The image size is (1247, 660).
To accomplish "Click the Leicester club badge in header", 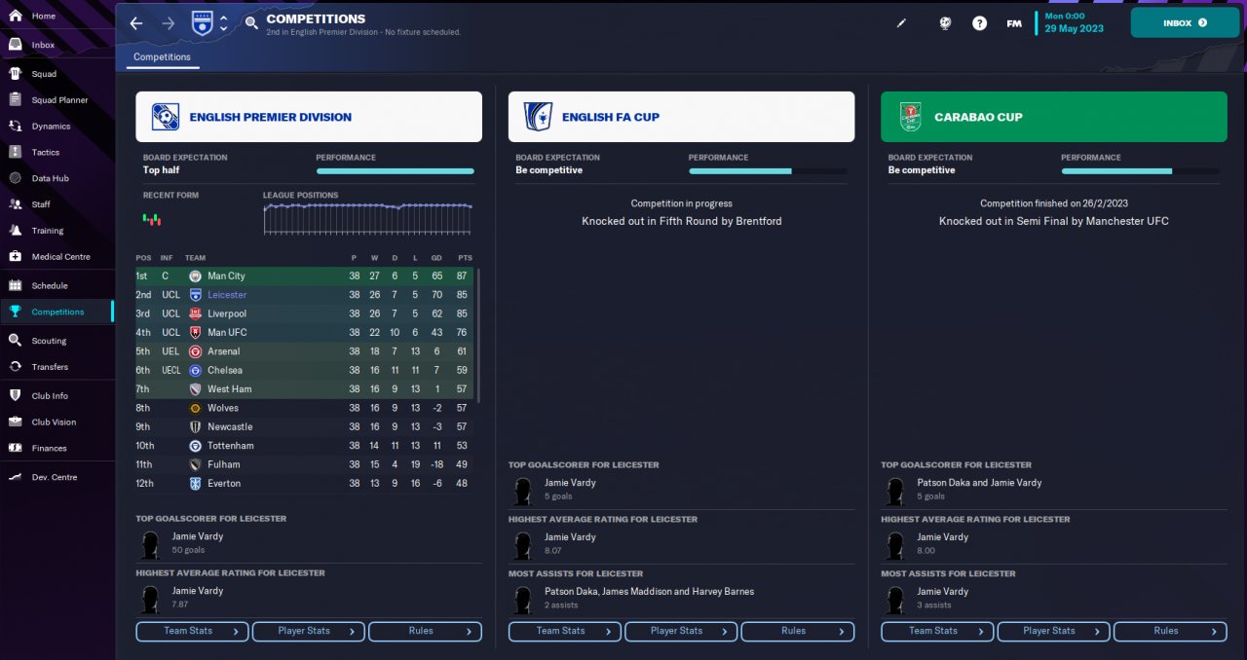I will tap(202, 22).
